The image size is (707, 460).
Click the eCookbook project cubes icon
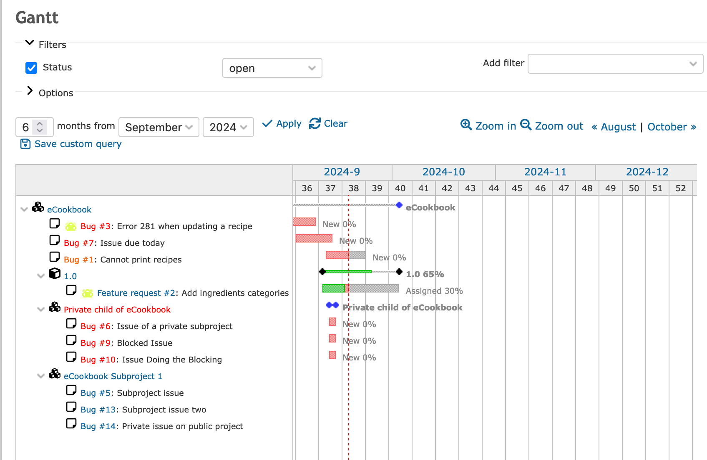tap(38, 207)
